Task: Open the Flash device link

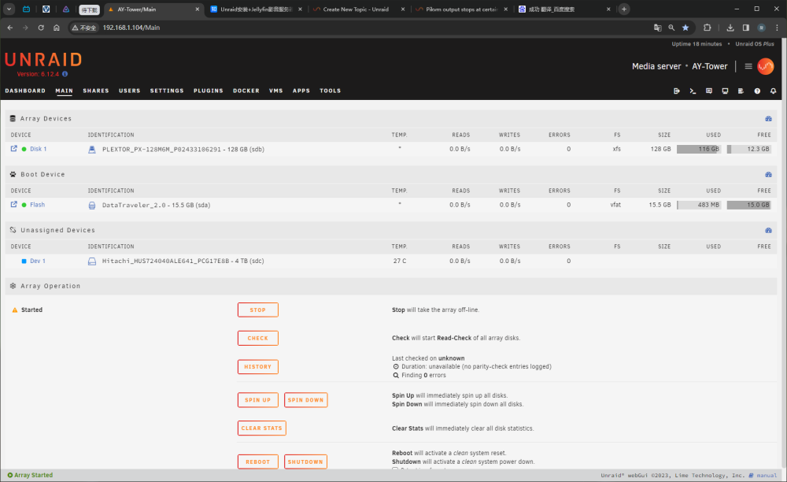Action: pyautogui.click(x=37, y=205)
